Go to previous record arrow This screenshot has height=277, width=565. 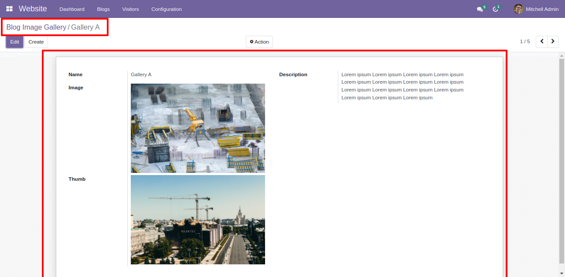[x=541, y=41]
